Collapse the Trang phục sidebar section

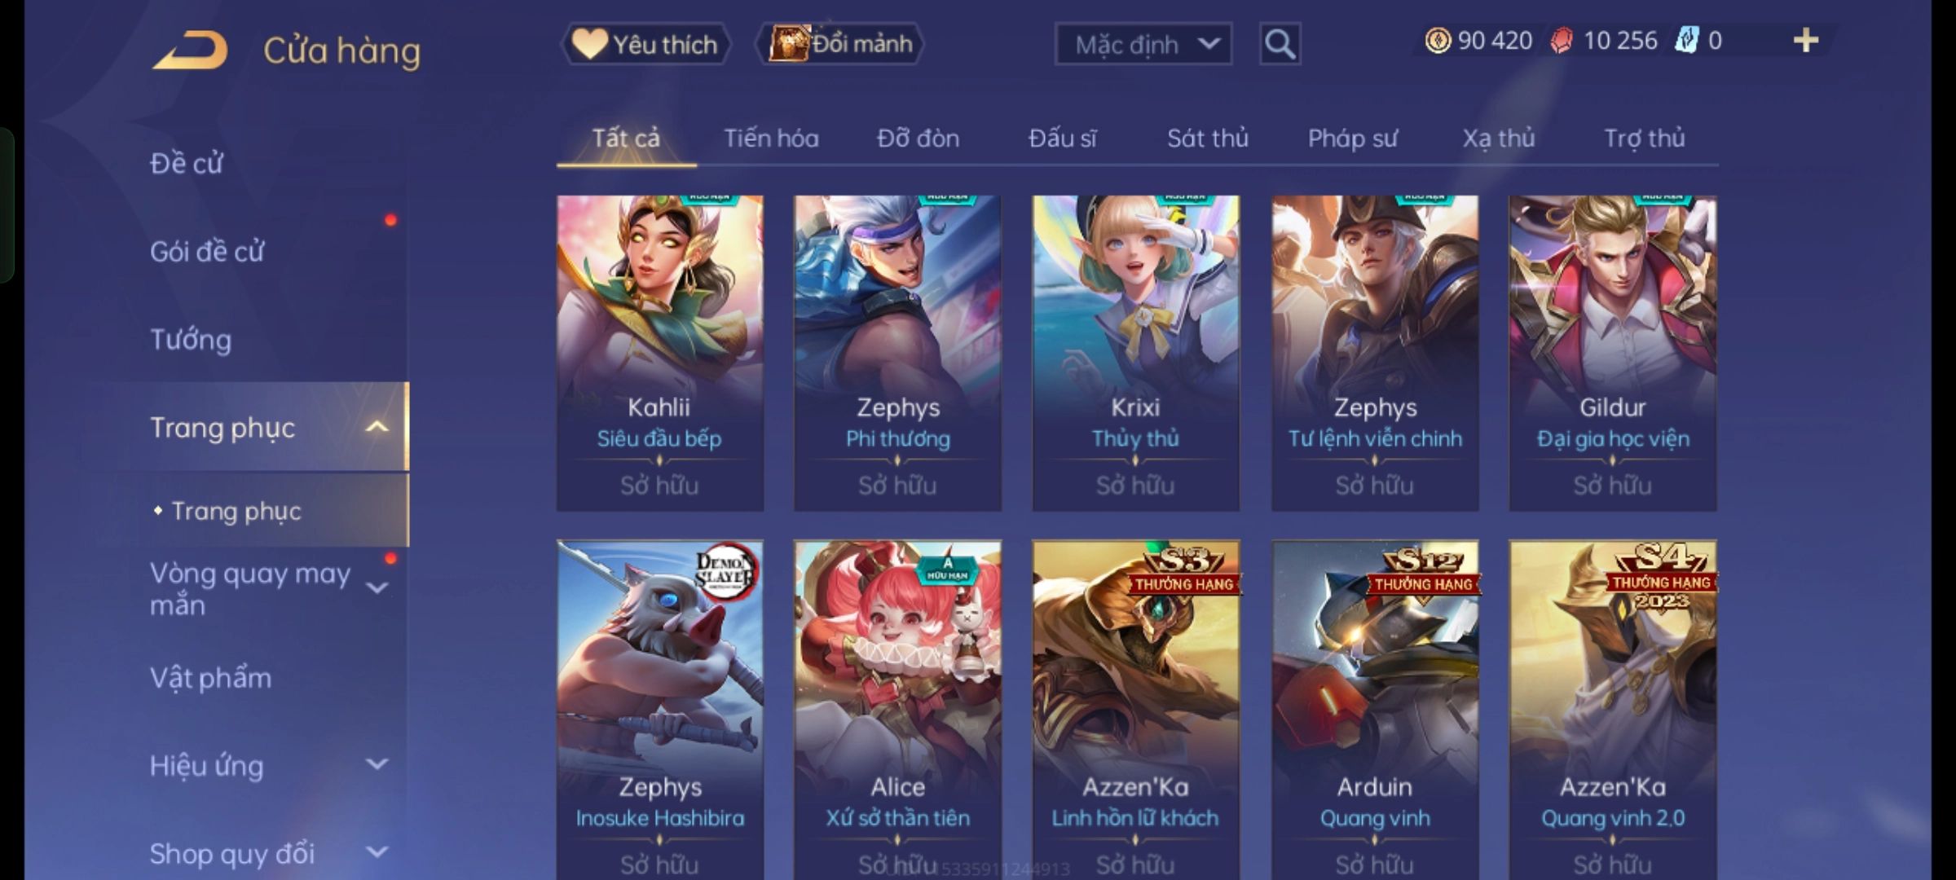377,427
